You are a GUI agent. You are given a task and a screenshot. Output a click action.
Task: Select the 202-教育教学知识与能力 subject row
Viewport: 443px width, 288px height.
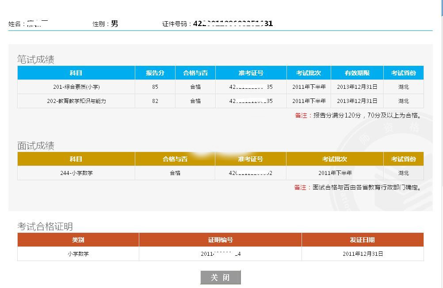76,101
